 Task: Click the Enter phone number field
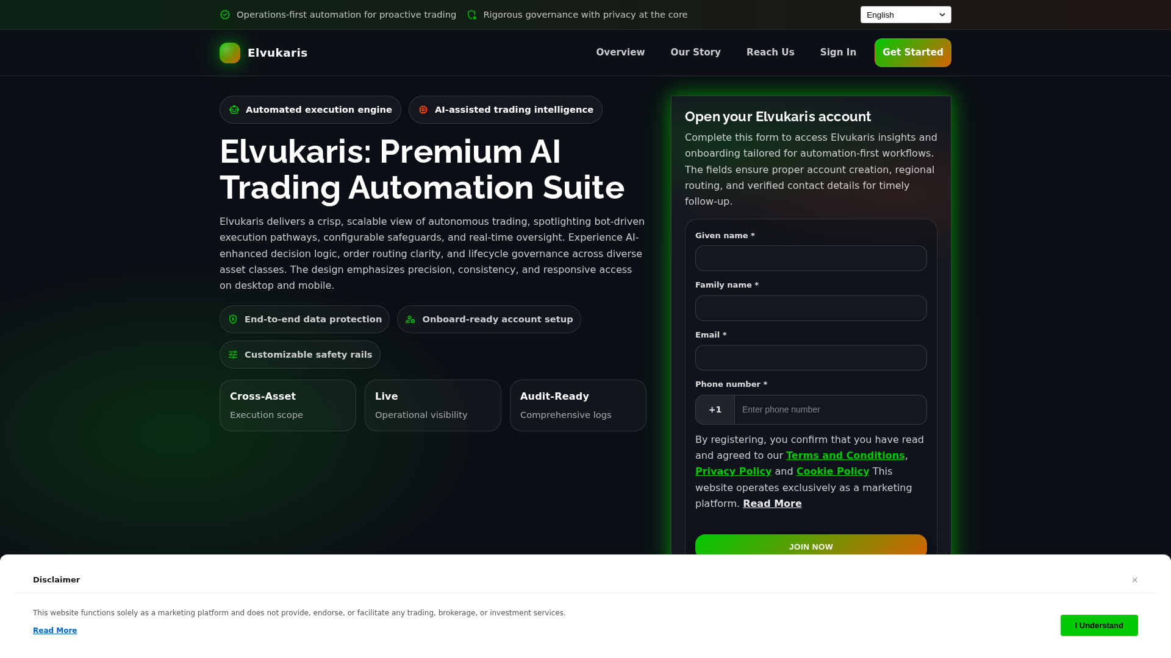click(x=831, y=409)
